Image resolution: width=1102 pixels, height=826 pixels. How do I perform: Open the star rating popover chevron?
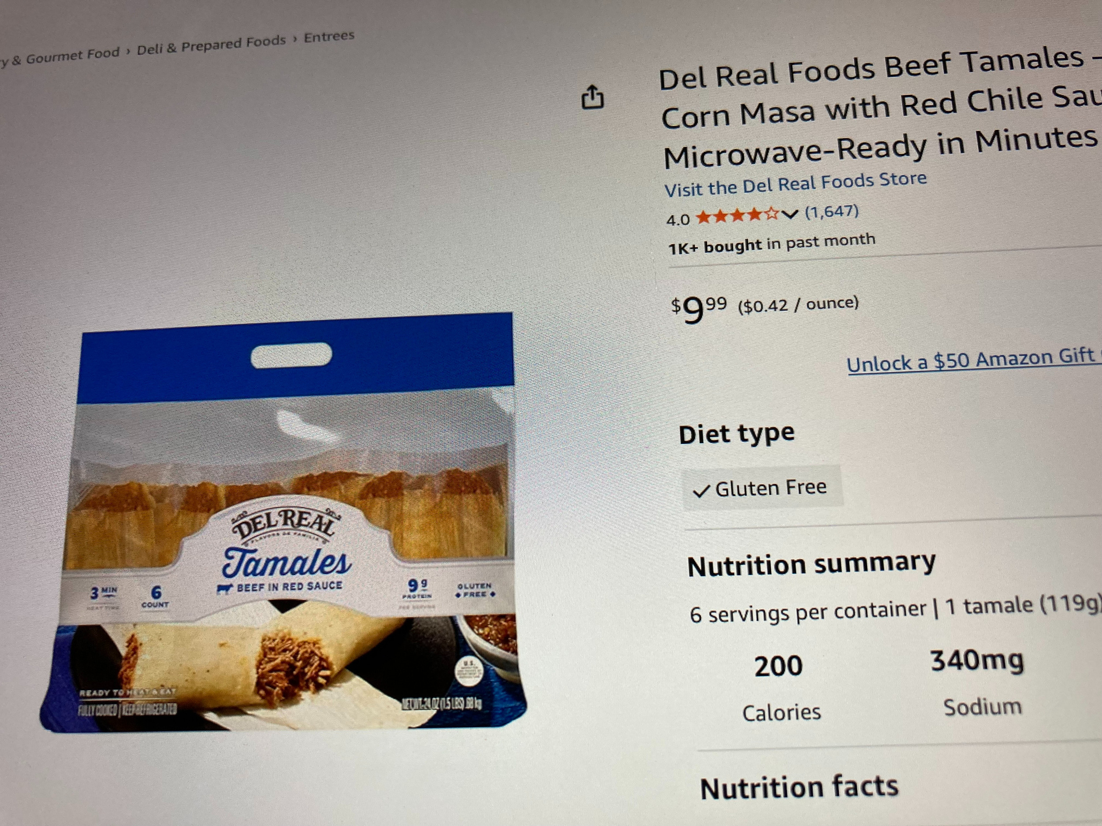click(x=789, y=214)
